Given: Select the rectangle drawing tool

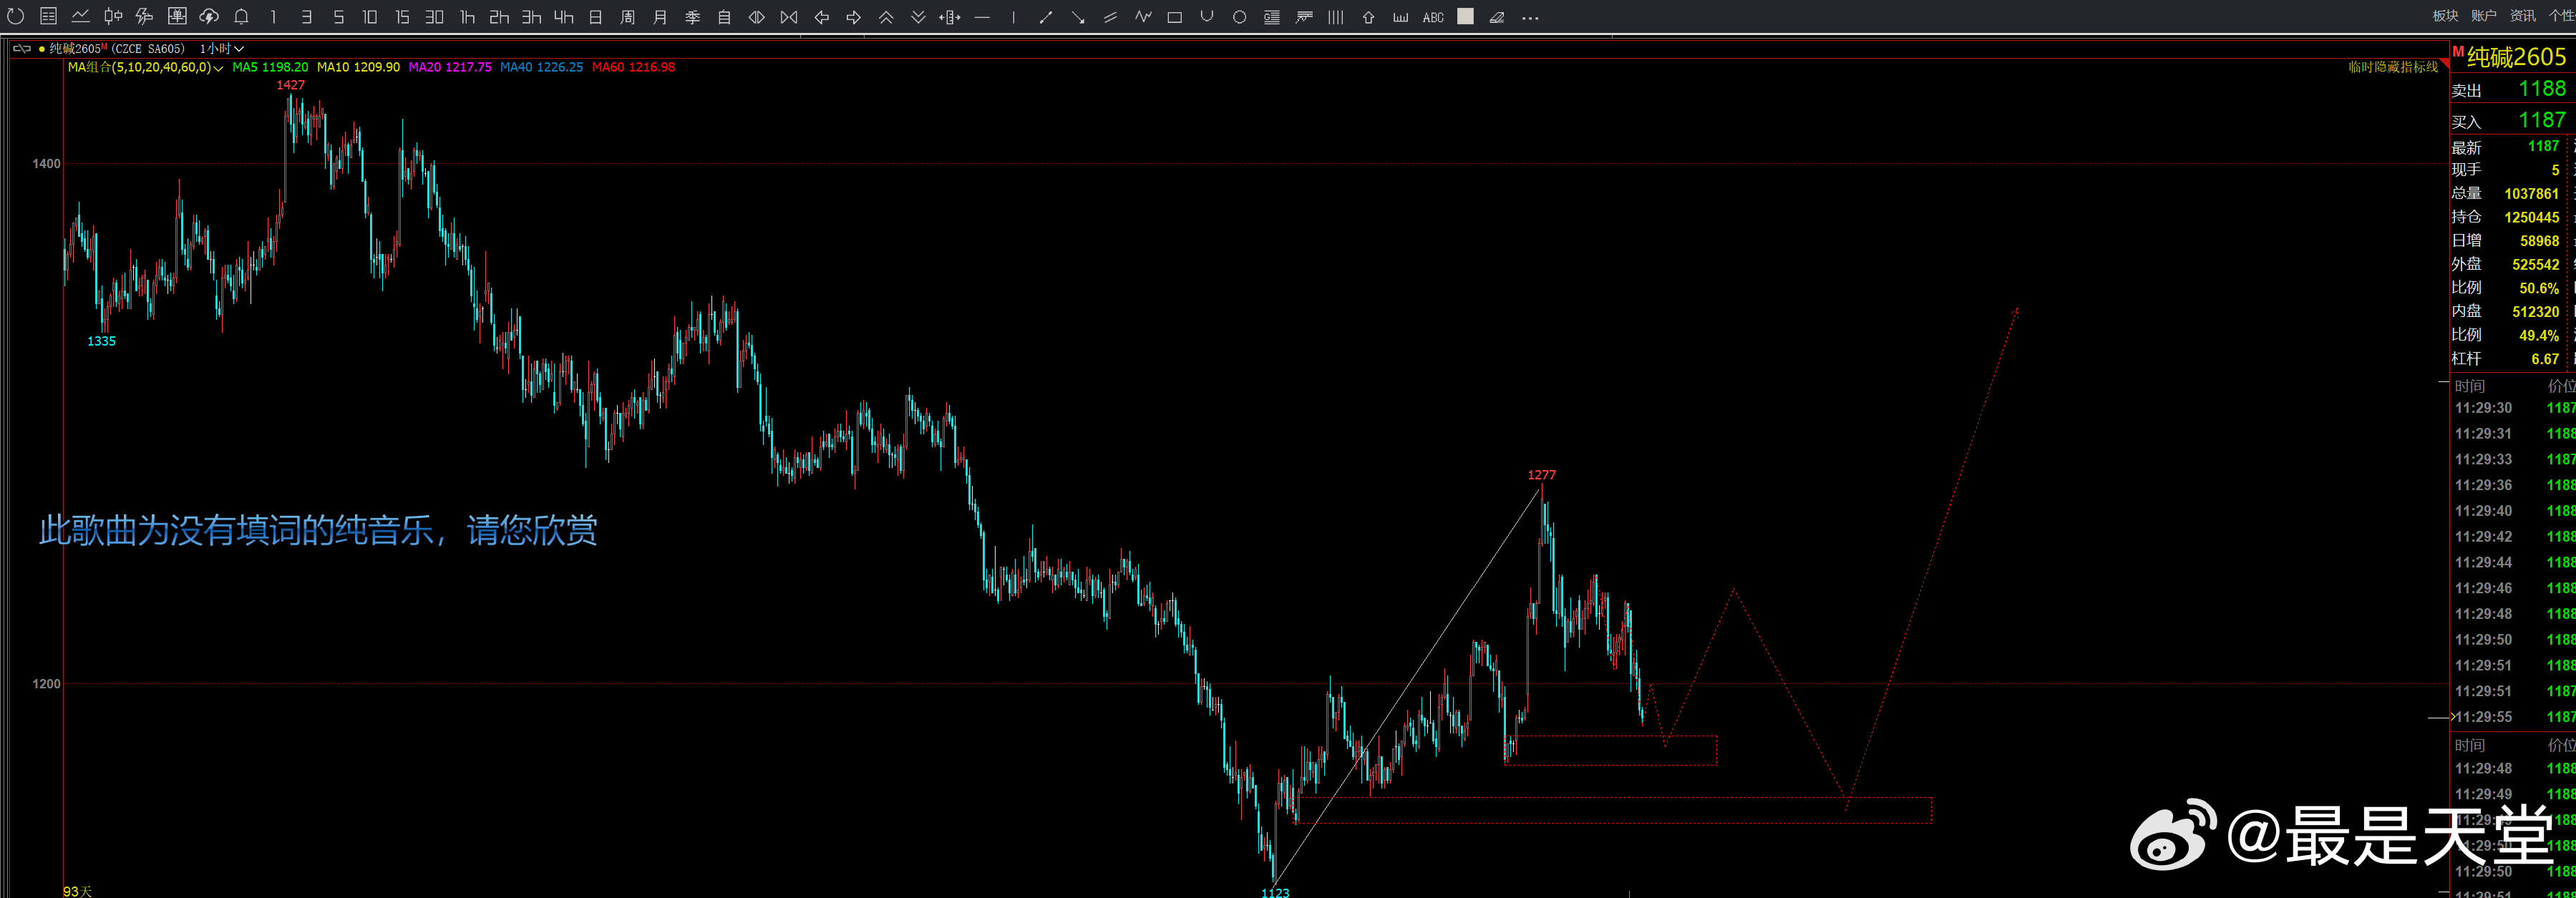Looking at the screenshot, I should 1174,17.
